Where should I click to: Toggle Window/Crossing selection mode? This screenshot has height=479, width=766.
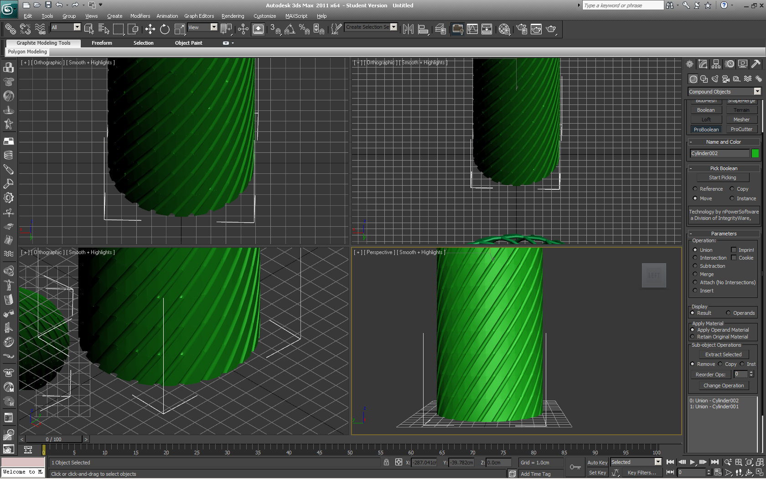[x=133, y=29]
